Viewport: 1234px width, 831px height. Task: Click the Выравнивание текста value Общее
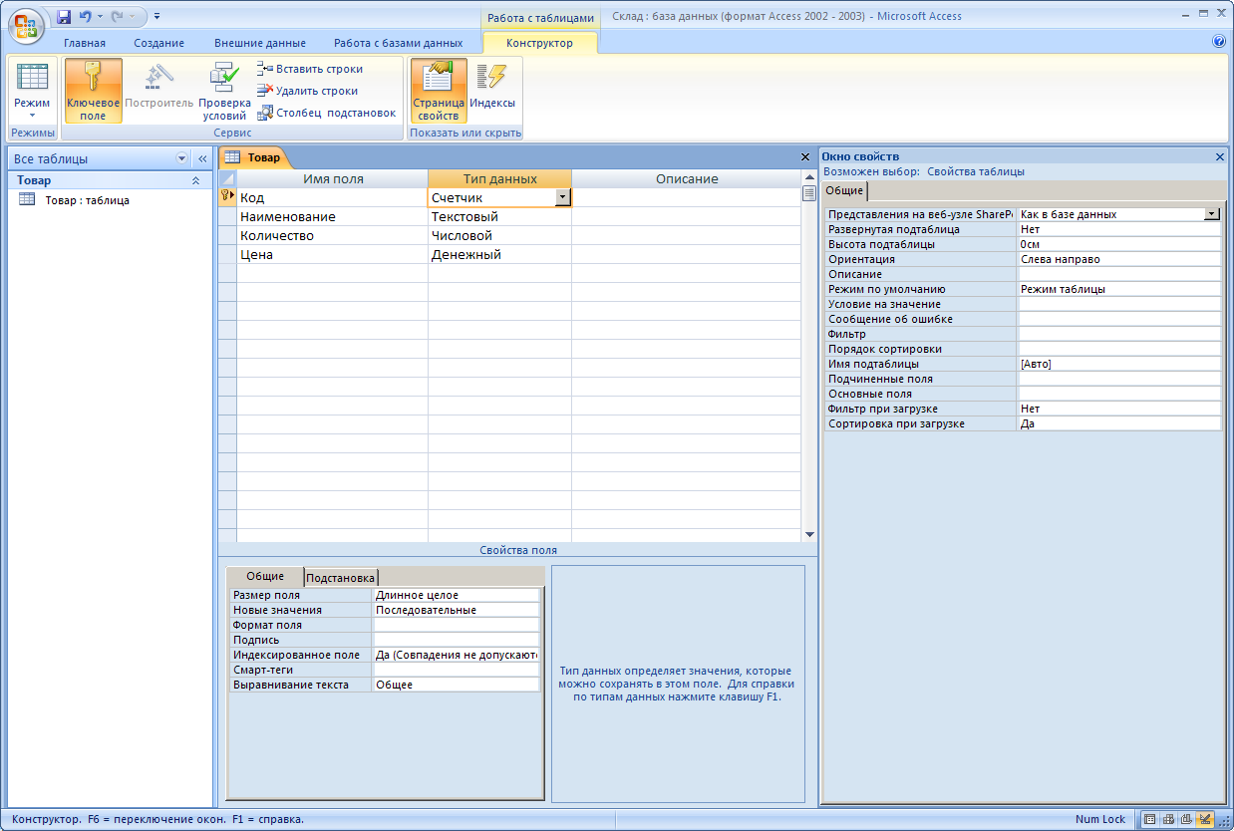click(457, 685)
